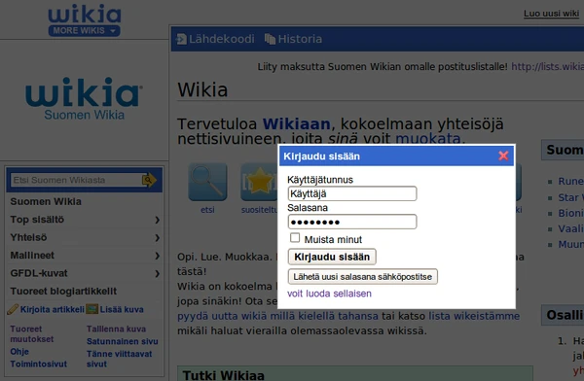Click the muokata link
This screenshot has height=381, width=584.
(428, 138)
